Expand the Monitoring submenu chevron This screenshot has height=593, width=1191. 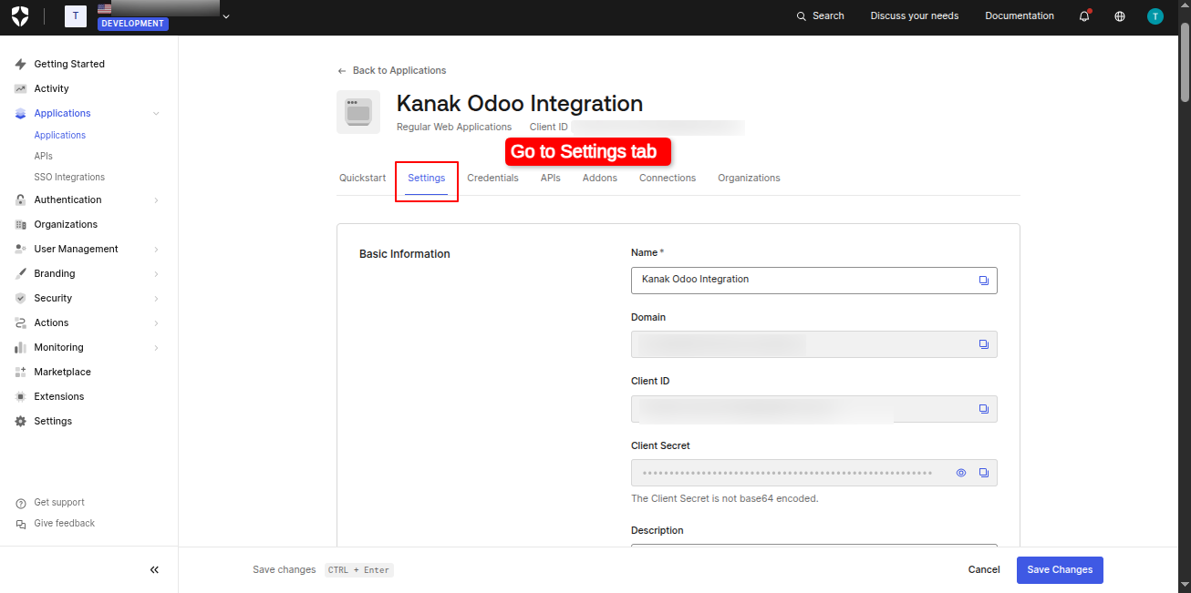[x=156, y=347]
